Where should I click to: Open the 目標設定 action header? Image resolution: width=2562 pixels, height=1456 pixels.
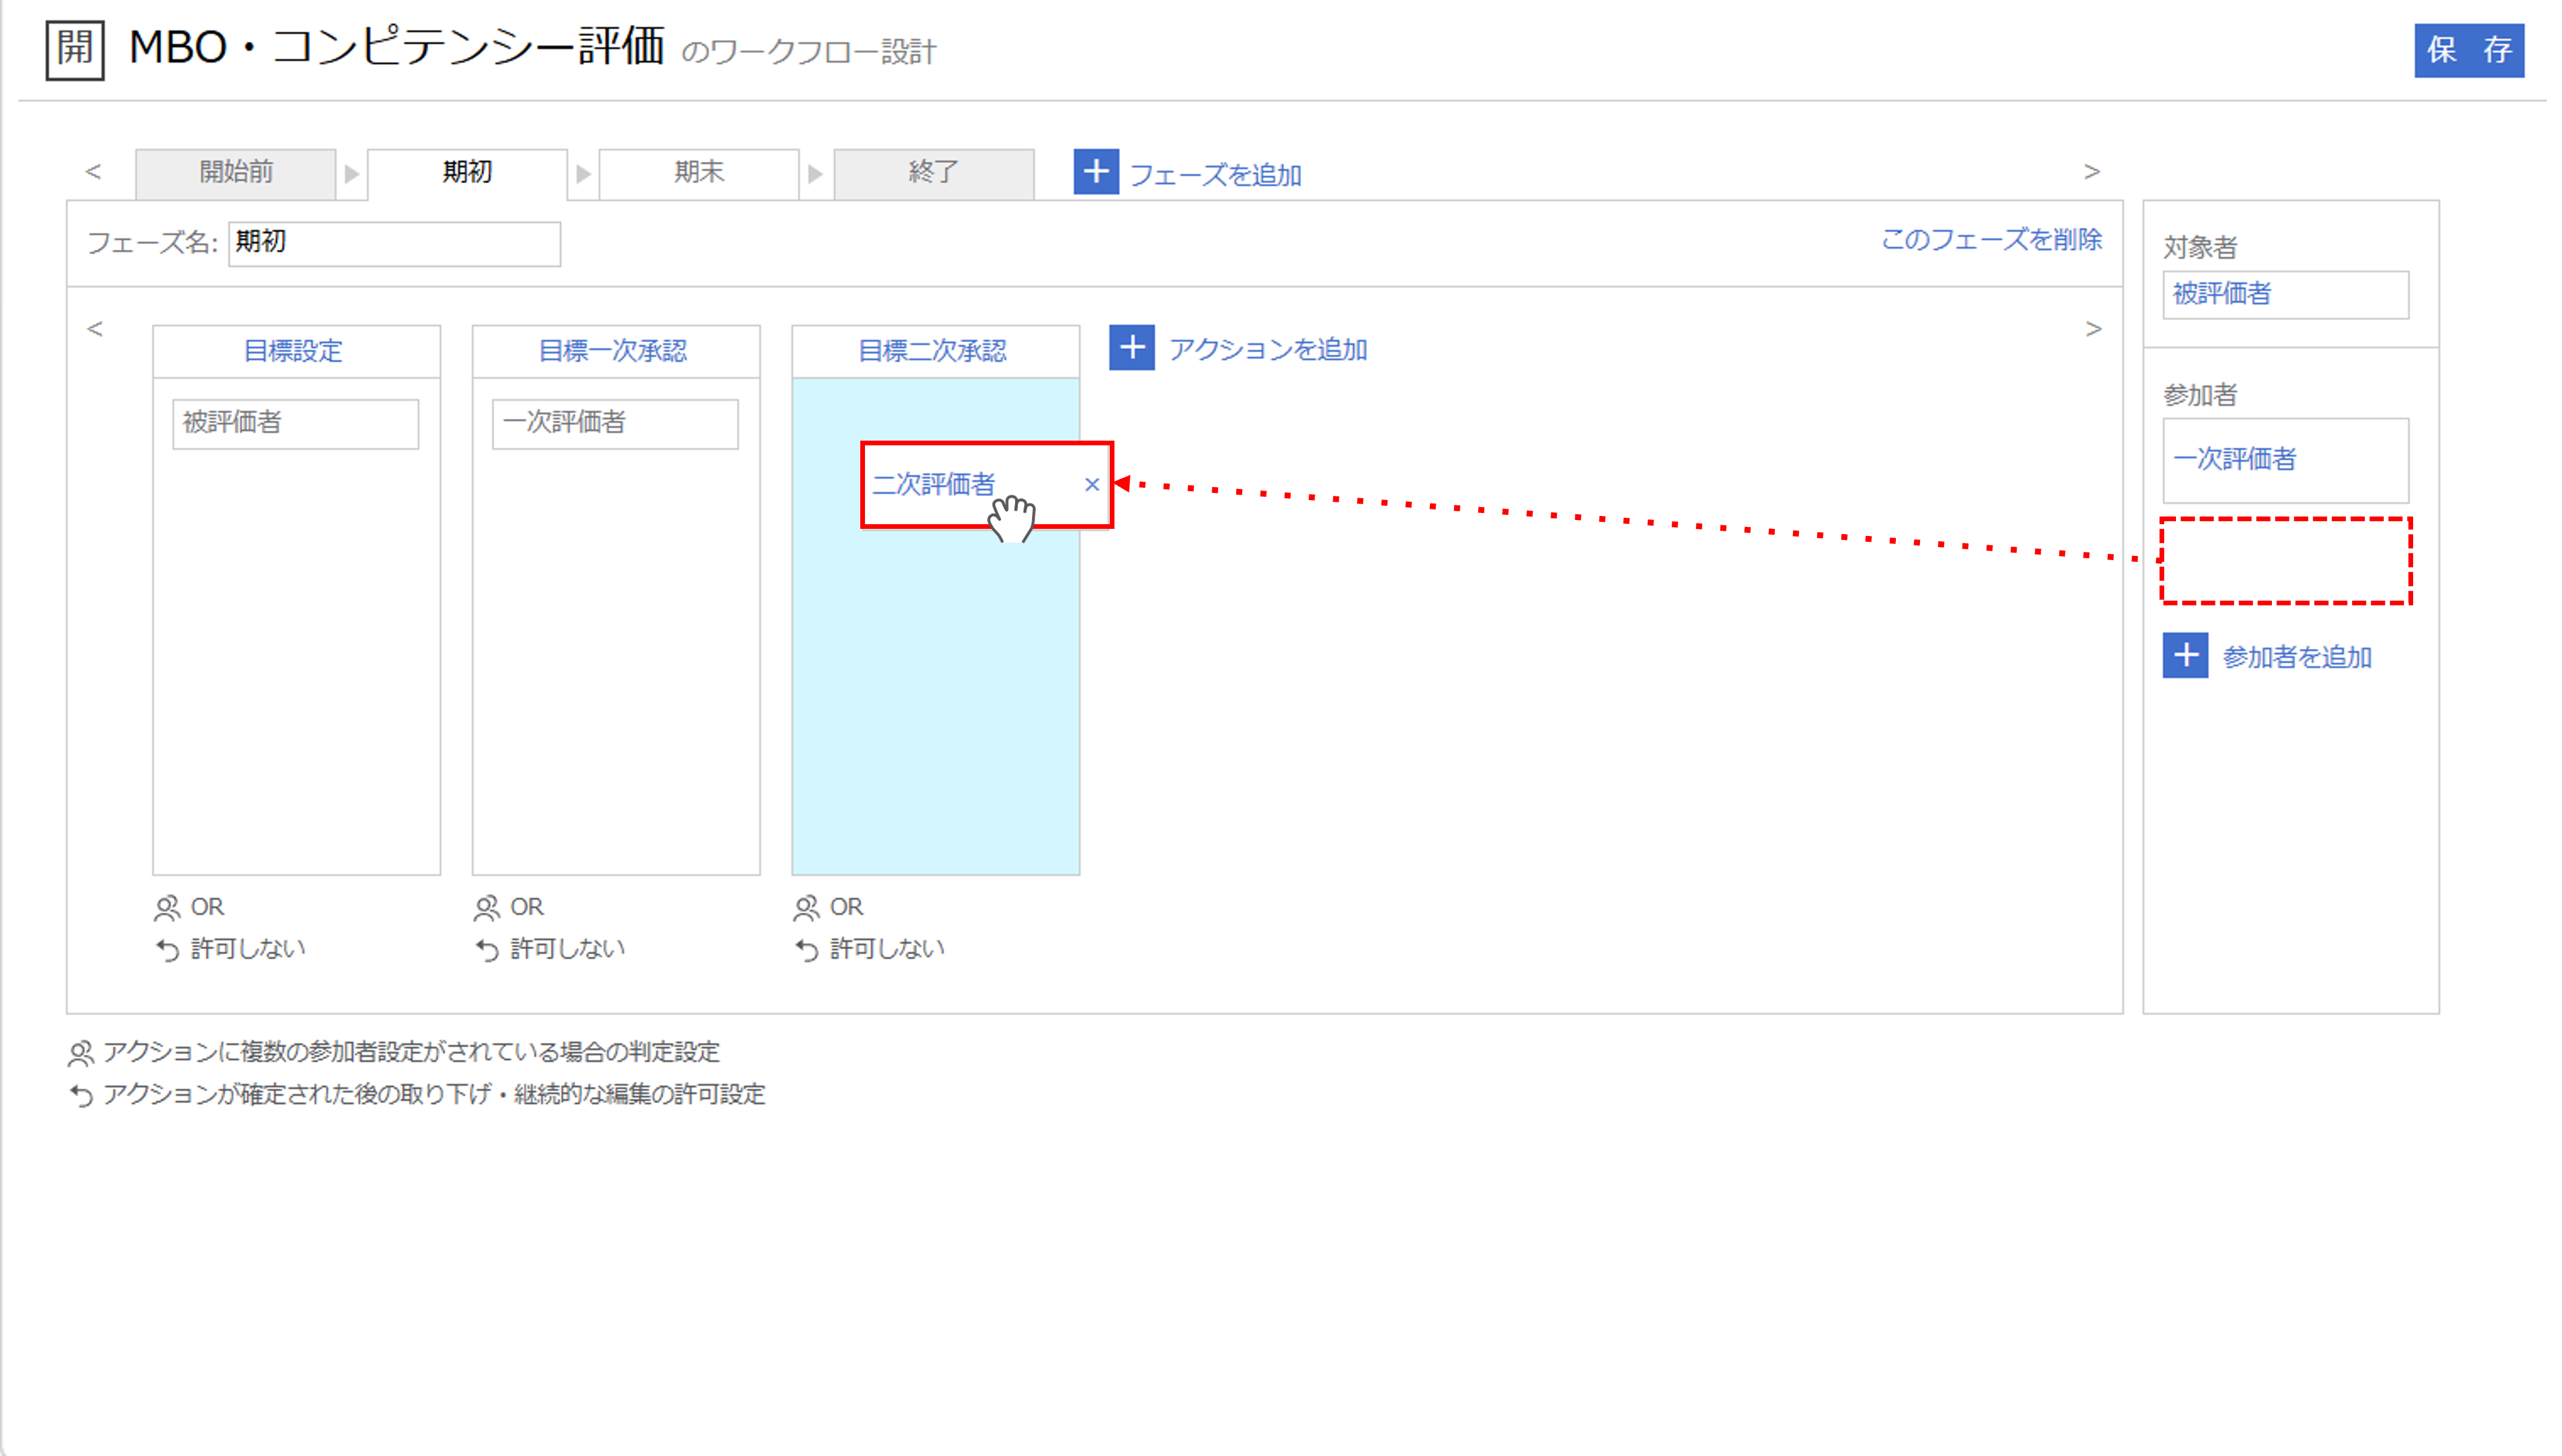point(296,351)
